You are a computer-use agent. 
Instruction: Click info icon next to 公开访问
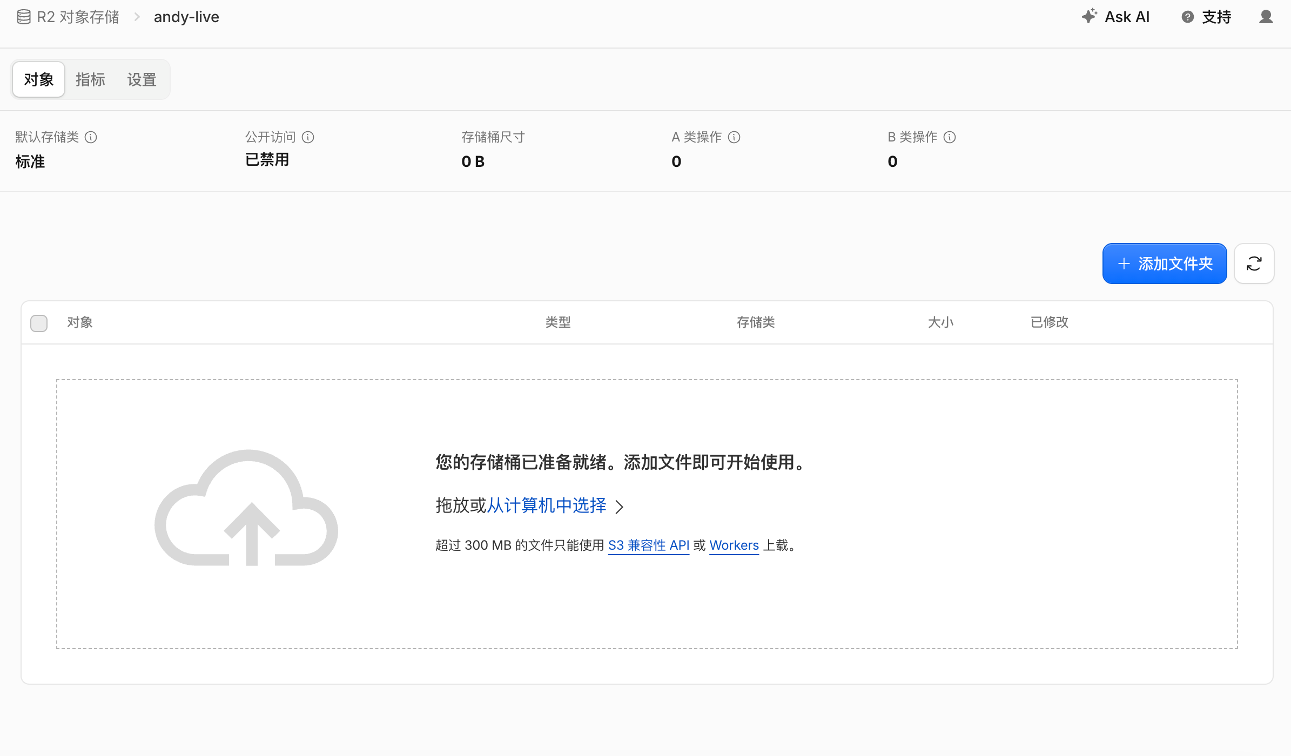pyautogui.click(x=308, y=137)
